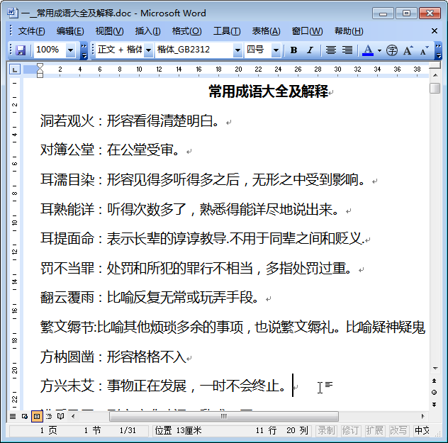Click the grow font icon
The width and height of the screenshot is (448, 443).
pos(408,50)
